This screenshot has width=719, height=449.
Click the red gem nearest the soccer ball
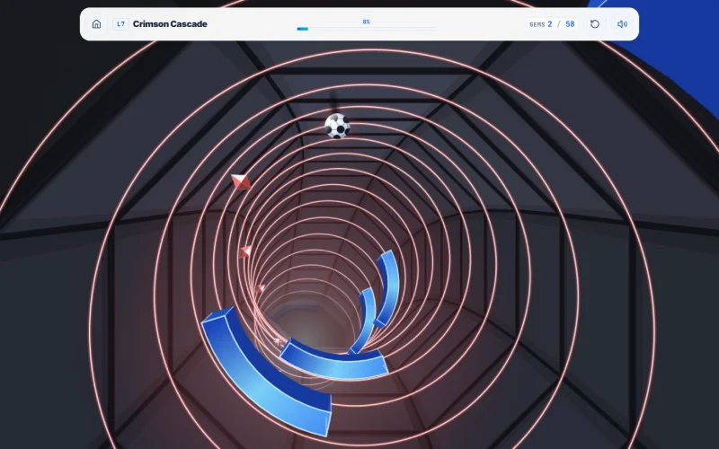(x=241, y=182)
